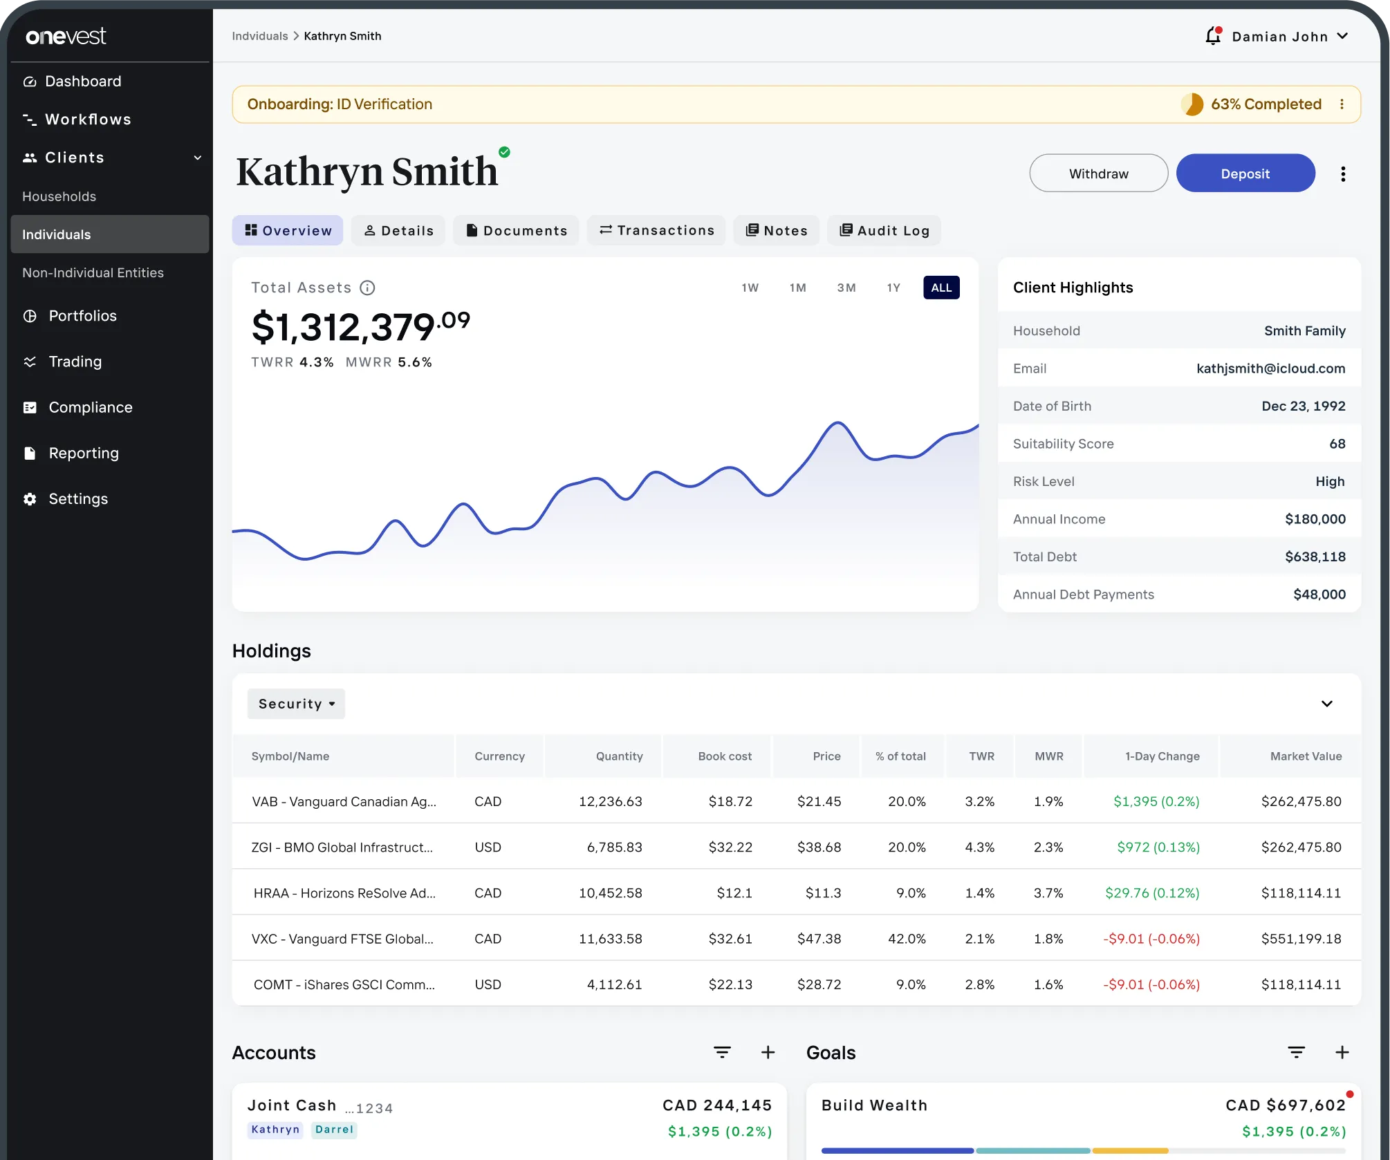
Task: Filter the Accounts list
Action: pyautogui.click(x=722, y=1052)
